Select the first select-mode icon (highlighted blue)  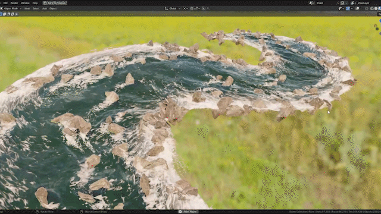(x=1, y=14)
